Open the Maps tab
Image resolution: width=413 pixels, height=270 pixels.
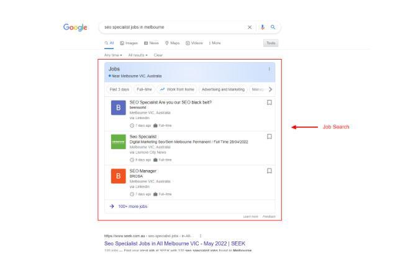(172, 43)
